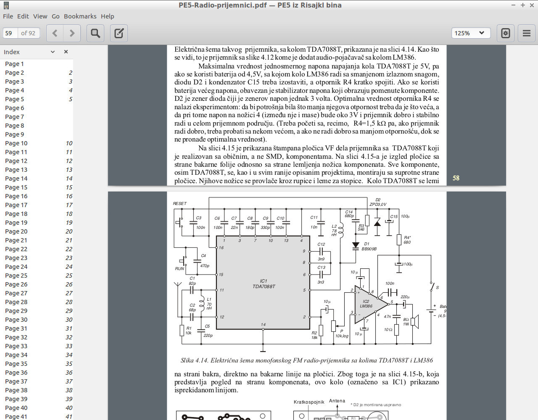Click the page number field showing 59
This screenshot has height=420, width=538.
[10, 33]
